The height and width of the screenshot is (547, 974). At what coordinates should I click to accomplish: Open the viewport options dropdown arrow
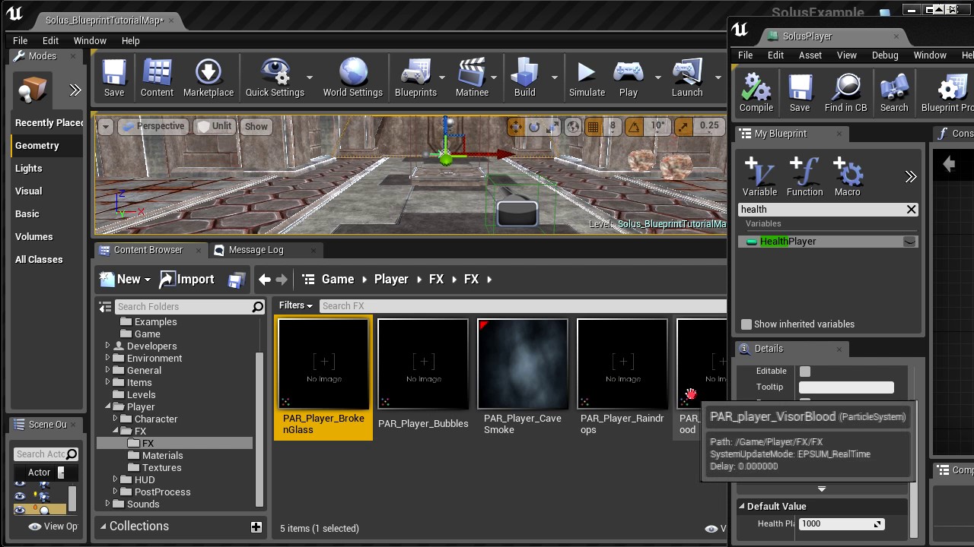[106, 126]
